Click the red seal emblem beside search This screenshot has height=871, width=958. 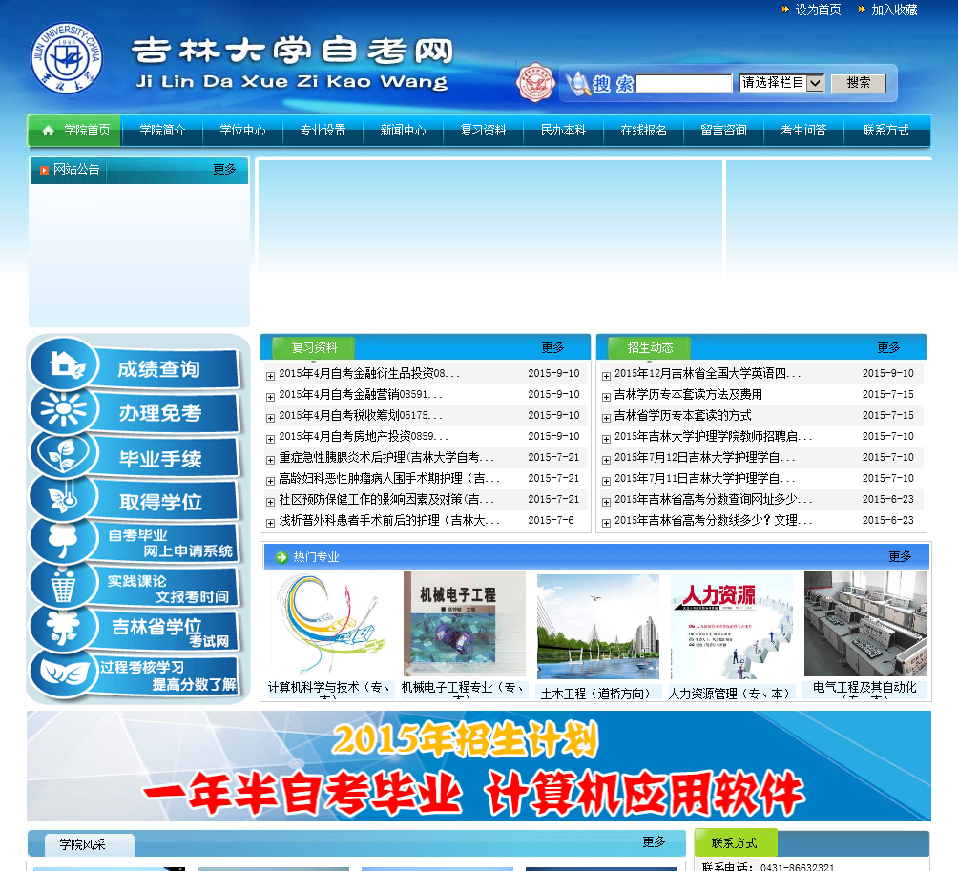click(x=535, y=82)
